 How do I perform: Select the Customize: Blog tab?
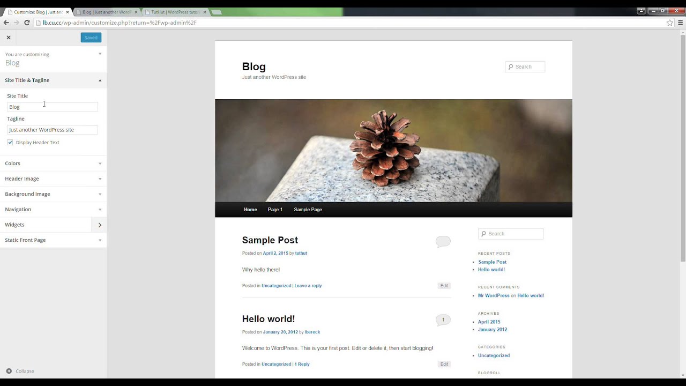point(38,12)
